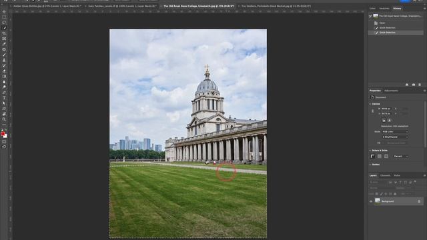The height and width of the screenshot is (240, 427).
Task: Select the Hand tool
Action: tap(4, 114)
